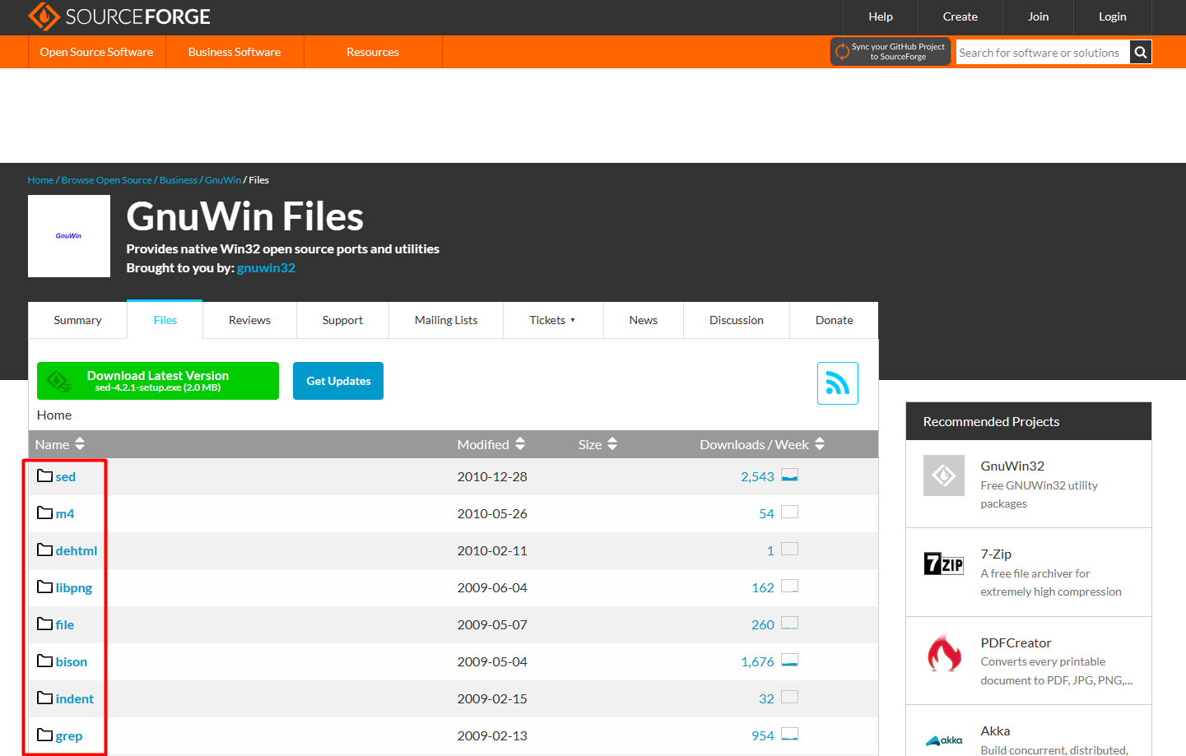Click the m4 folder icon
This screenshot has width=1186, height=756.
(45, 513)
